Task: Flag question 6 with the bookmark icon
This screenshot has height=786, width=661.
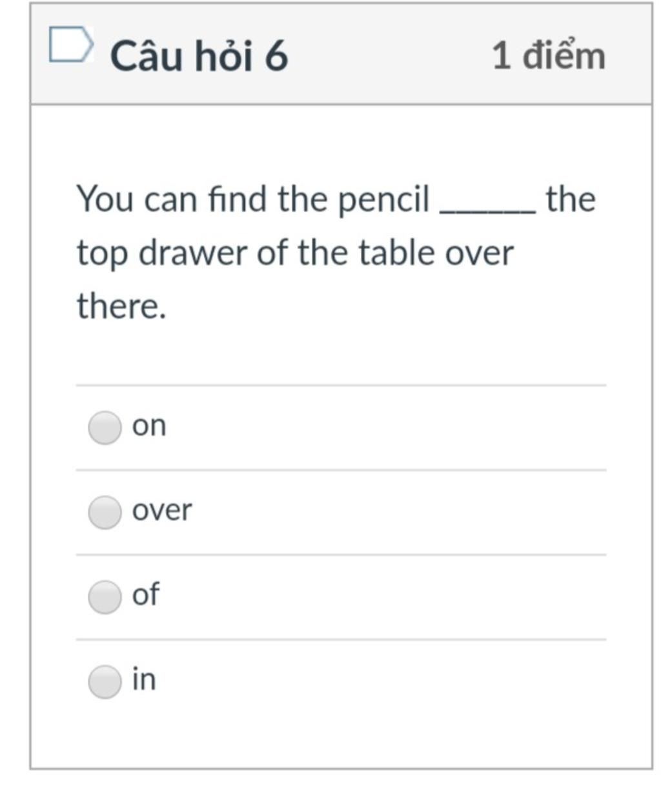Action: [x=72, y=45]
